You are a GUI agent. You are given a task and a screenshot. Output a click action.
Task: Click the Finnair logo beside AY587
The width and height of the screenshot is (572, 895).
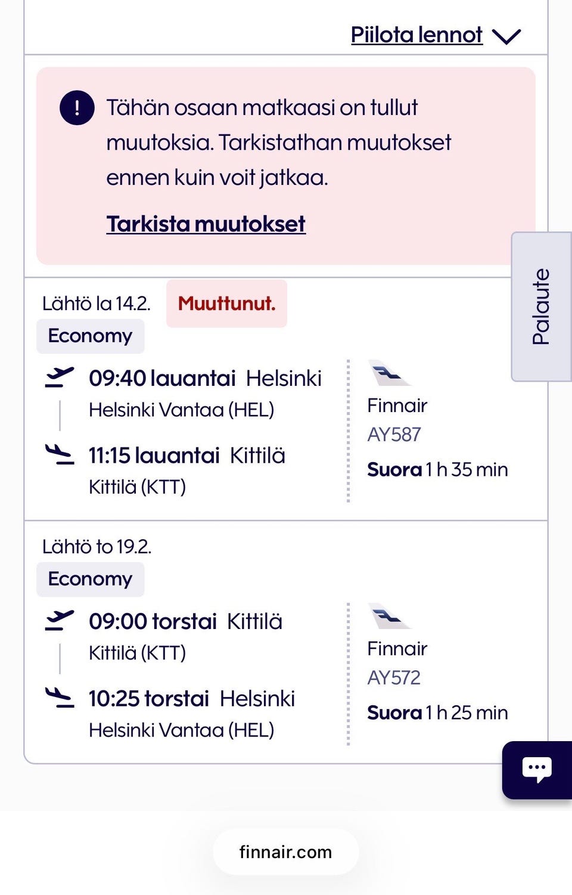click(x=388, y=374)
